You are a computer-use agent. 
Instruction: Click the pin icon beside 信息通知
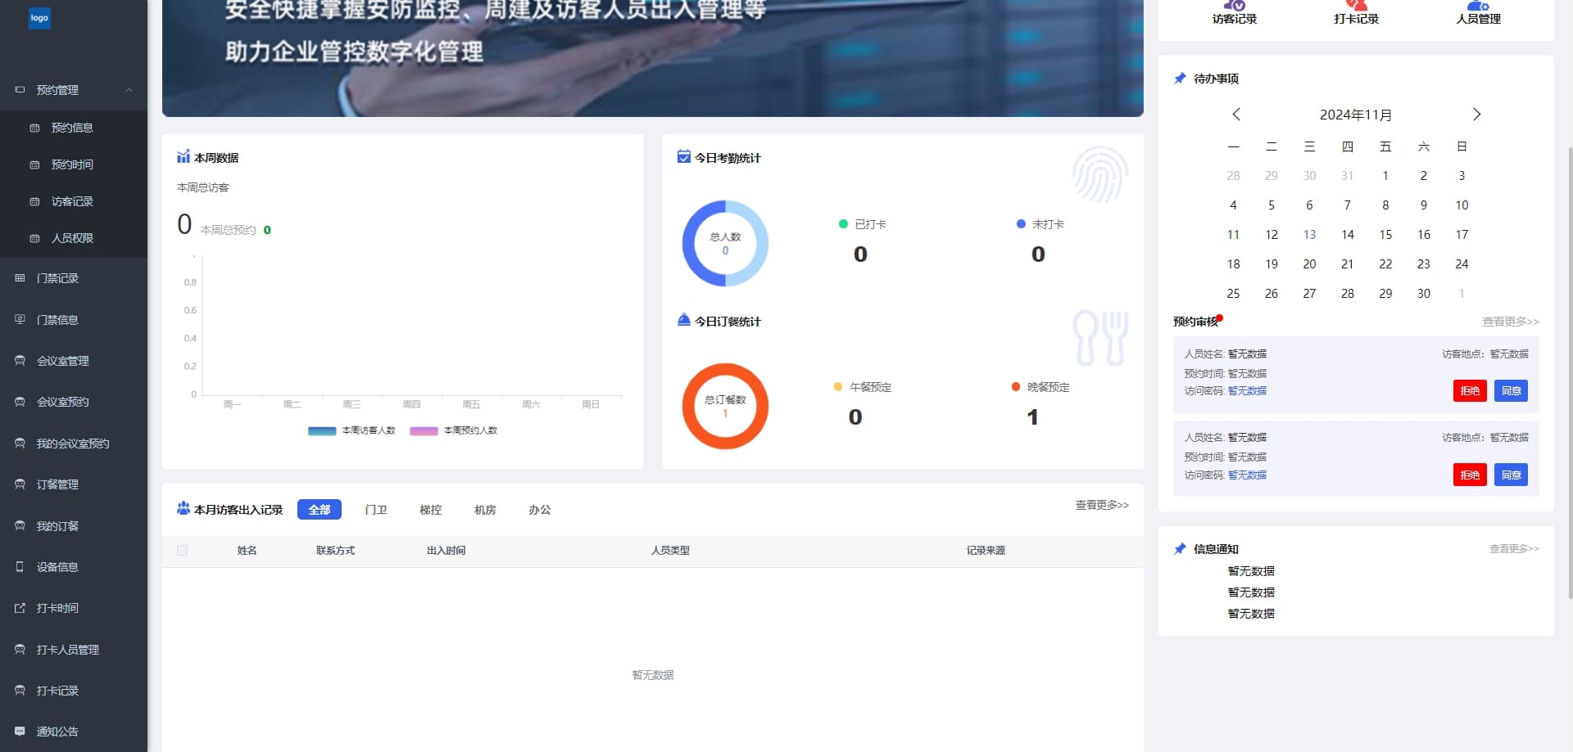1180,549
